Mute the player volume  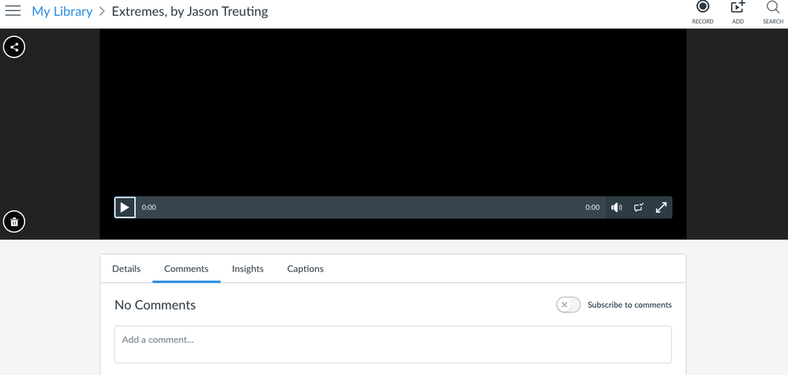pyautogui.click(x=617, y=207)
